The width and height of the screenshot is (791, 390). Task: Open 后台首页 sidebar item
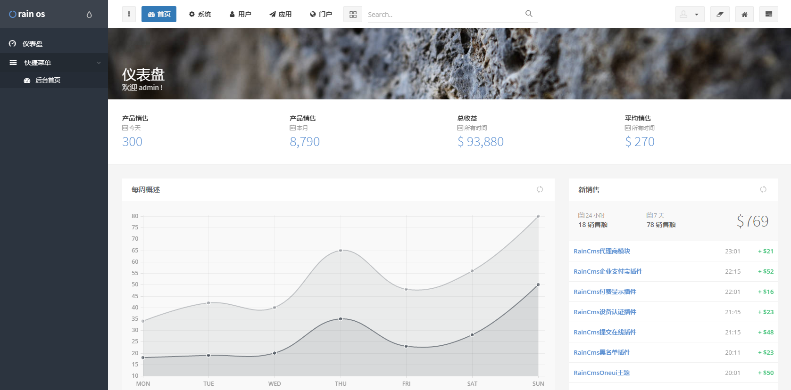tap(48, 80)
